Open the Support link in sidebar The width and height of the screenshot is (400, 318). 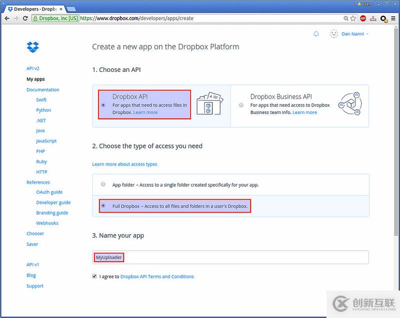[35, 286]
